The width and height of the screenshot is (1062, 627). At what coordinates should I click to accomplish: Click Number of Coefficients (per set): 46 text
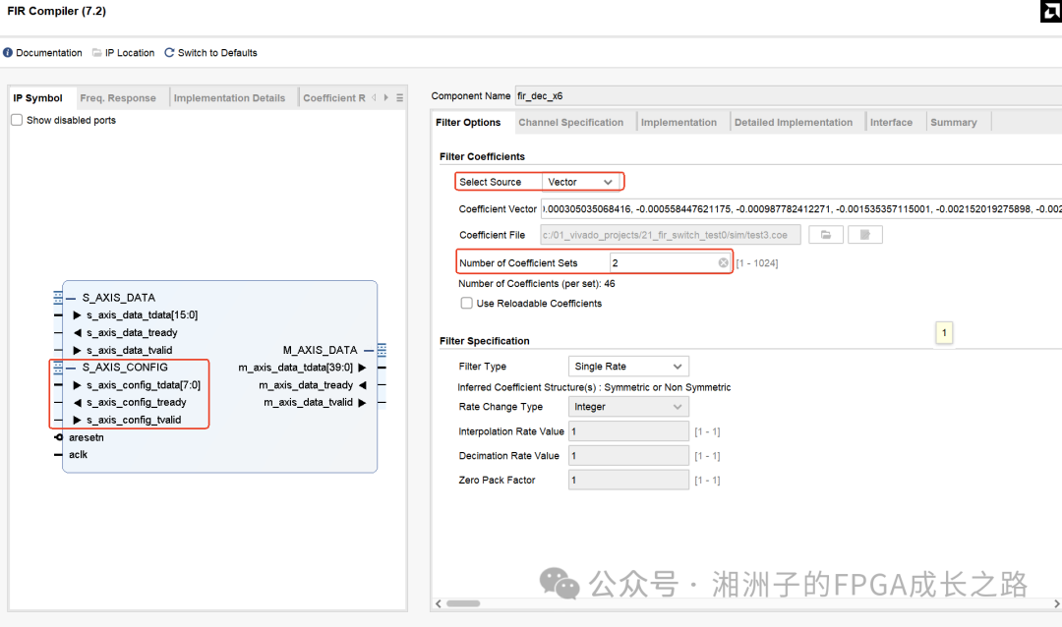(537, 284)
